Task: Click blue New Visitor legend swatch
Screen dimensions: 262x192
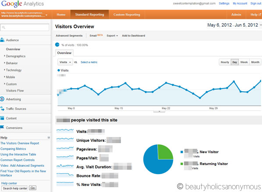Action: click(x=182, y=152)
